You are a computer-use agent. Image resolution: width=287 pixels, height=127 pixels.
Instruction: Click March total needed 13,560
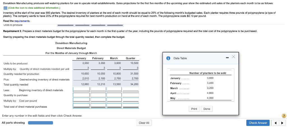coord(117,84)
